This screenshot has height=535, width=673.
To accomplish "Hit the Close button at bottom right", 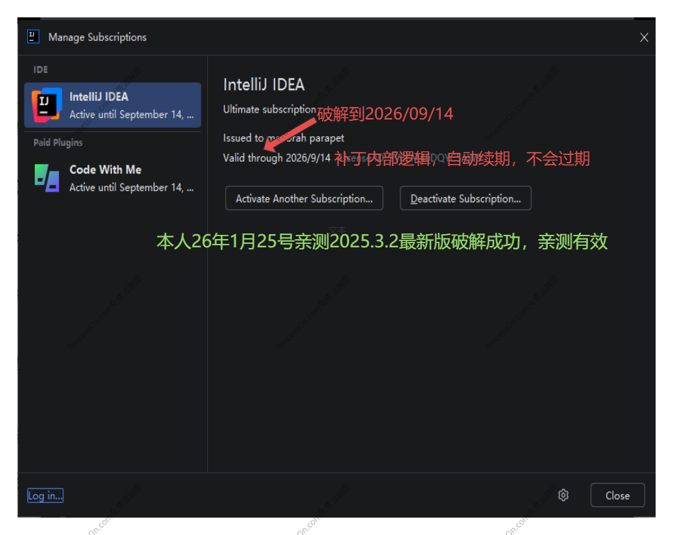I will [617, 495].
